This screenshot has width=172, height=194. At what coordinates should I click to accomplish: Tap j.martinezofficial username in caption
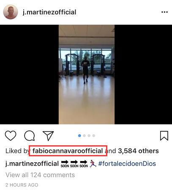[32, 164]
